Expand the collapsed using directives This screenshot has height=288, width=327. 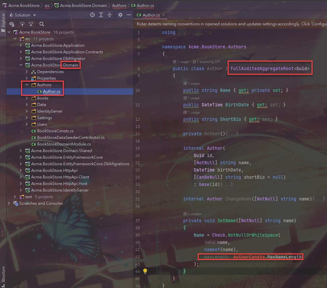pyautogui.click(x=182, y=33)
